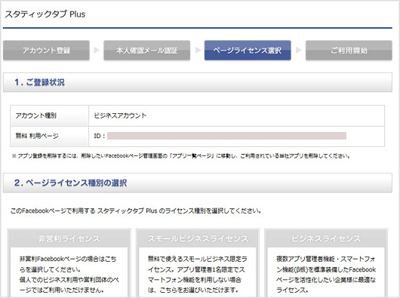Click the redacted ID field
This screenshot has width=400, height=298.
click(226, 136)
